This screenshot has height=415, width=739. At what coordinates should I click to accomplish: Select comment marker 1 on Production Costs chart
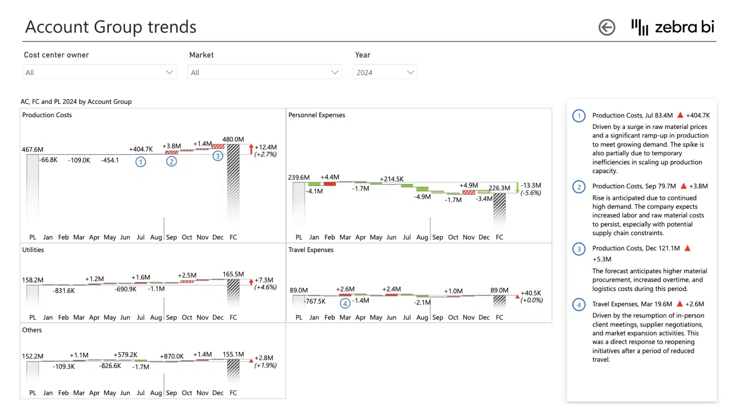click(x=141, y=162)
